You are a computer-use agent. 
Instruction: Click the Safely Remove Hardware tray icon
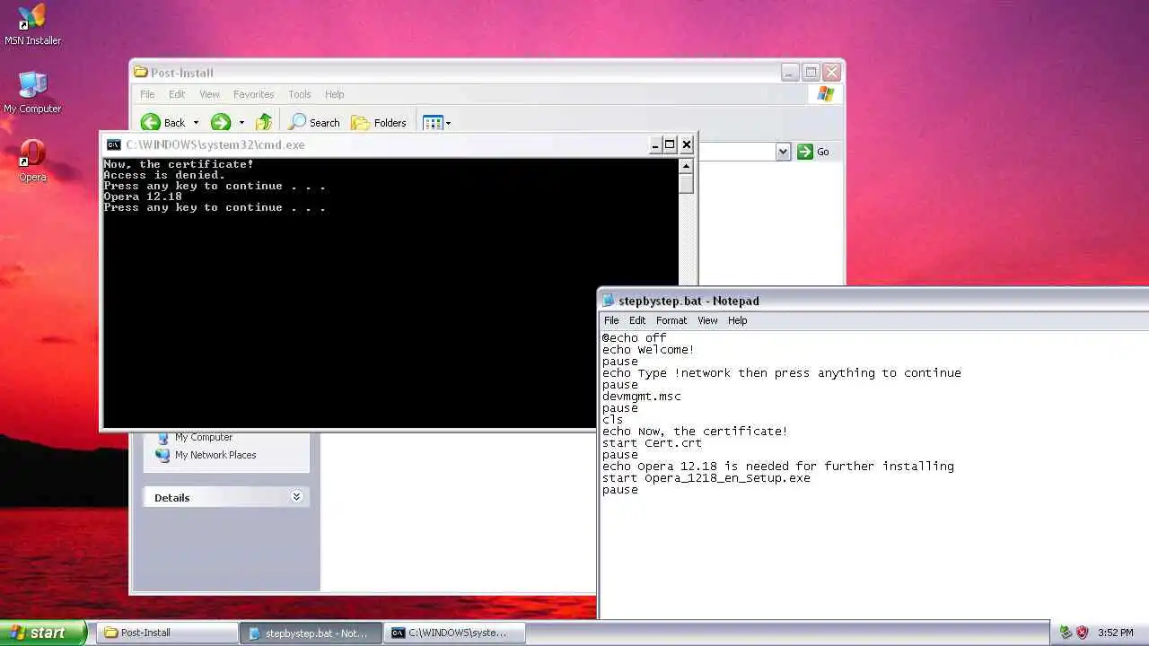pyautogui.click(x=1066, y=633)
